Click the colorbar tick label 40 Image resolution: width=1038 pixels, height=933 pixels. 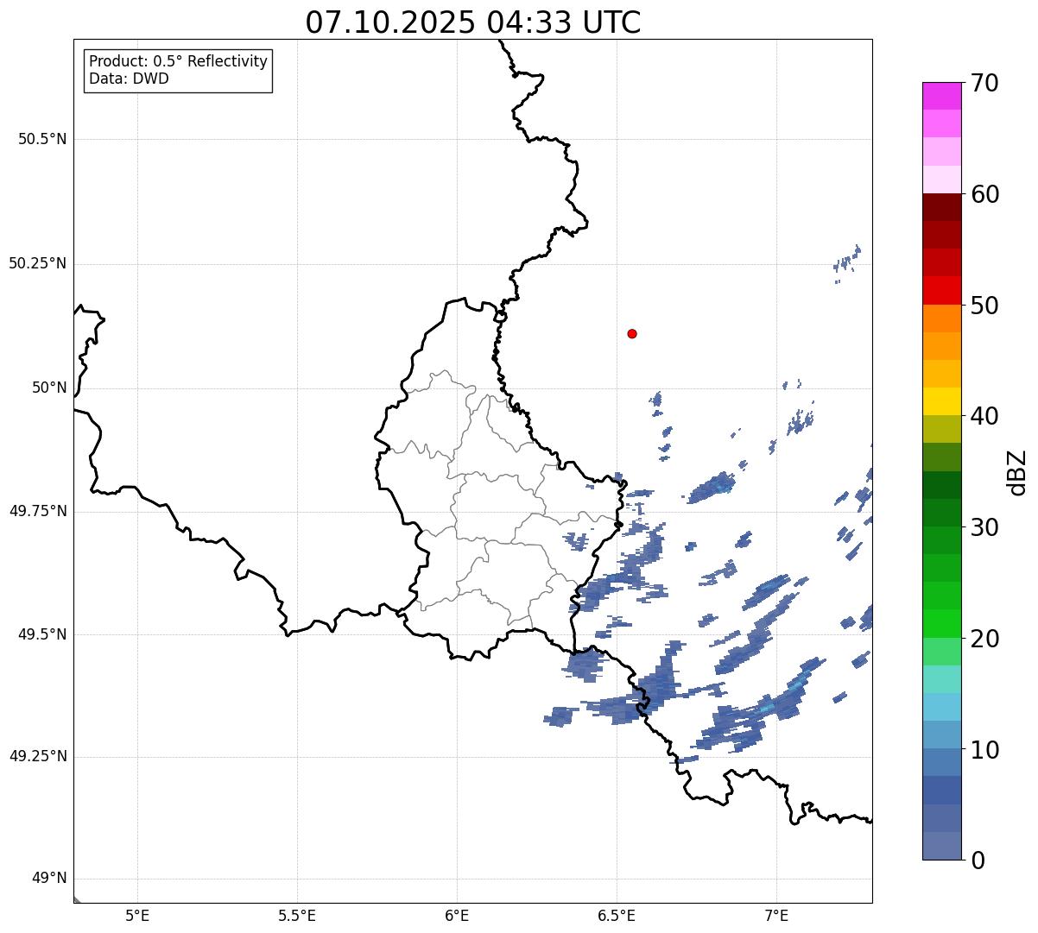click(x=984, y=416)
